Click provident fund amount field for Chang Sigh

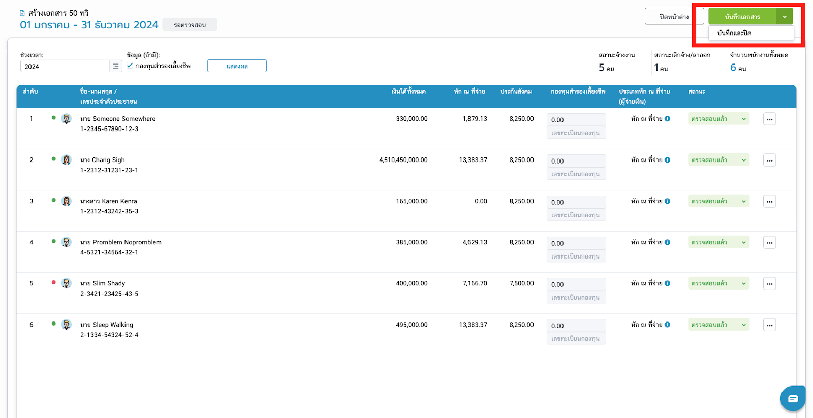(x=576, y=161)
